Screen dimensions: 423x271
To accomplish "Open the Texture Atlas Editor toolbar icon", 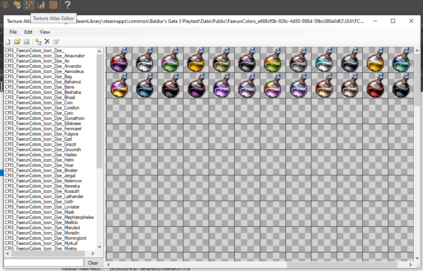I will [x=29, y=5].
